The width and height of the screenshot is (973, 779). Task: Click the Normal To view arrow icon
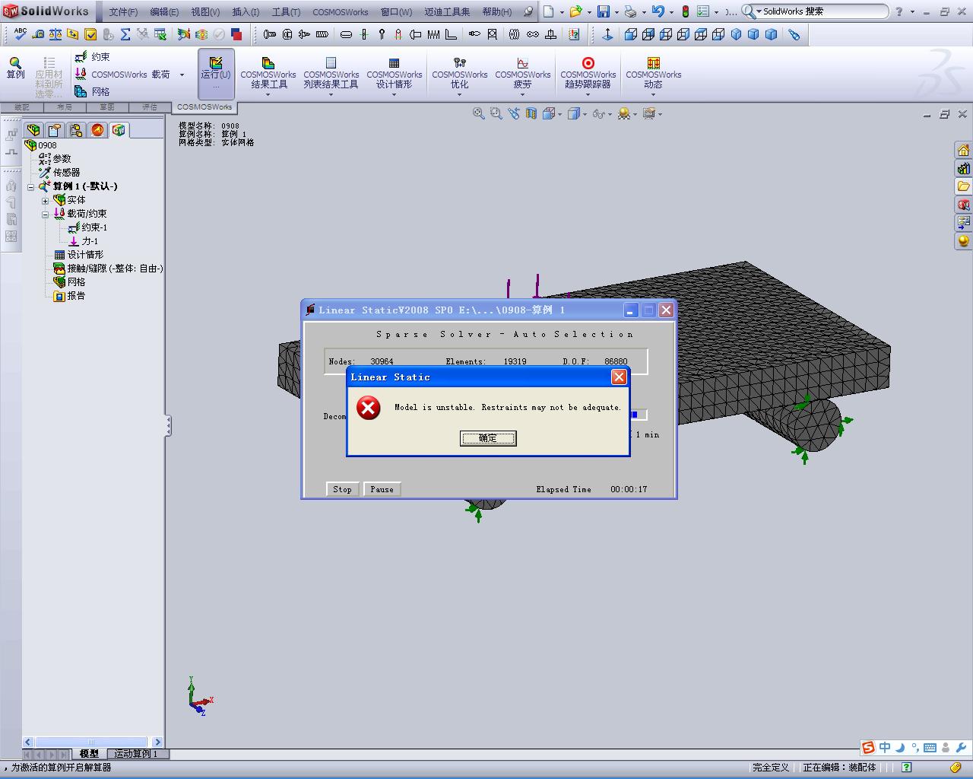[607, 34]
